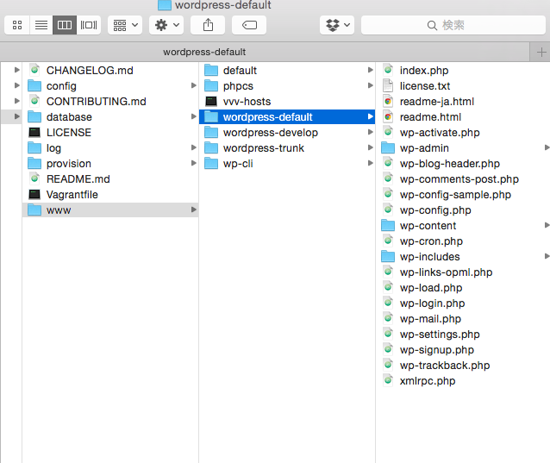550x463 pixels.
Task: Open the wp-cli folder
Action: 287,164
